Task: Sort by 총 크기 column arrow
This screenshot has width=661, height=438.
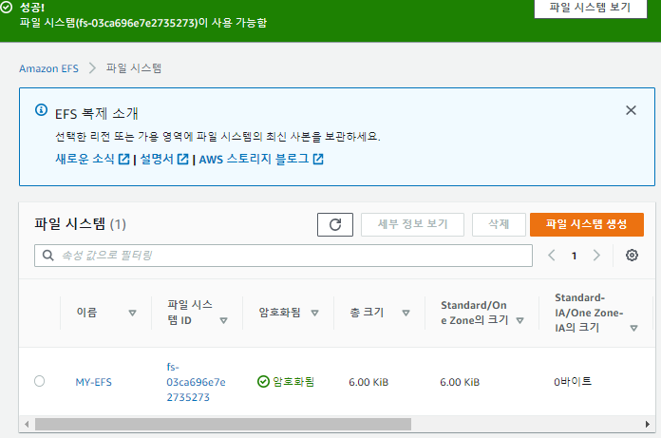Action: (406, 313)
